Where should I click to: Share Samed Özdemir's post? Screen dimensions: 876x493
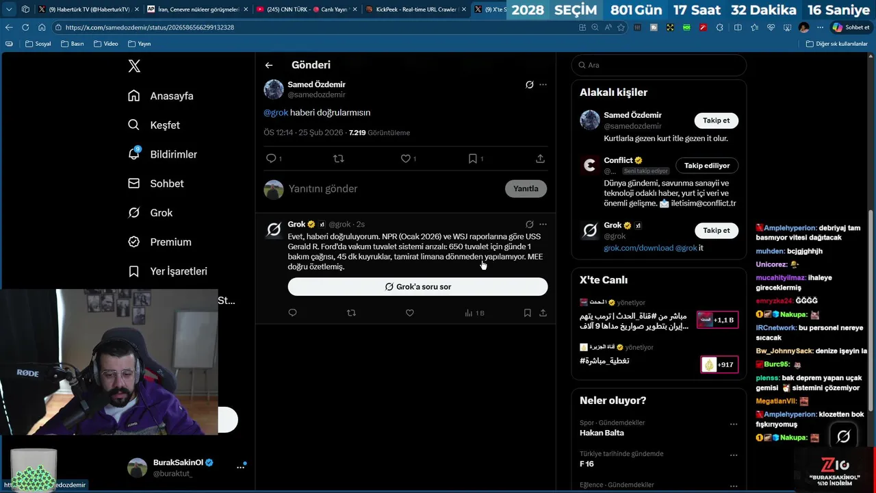(x=540, y=158)
